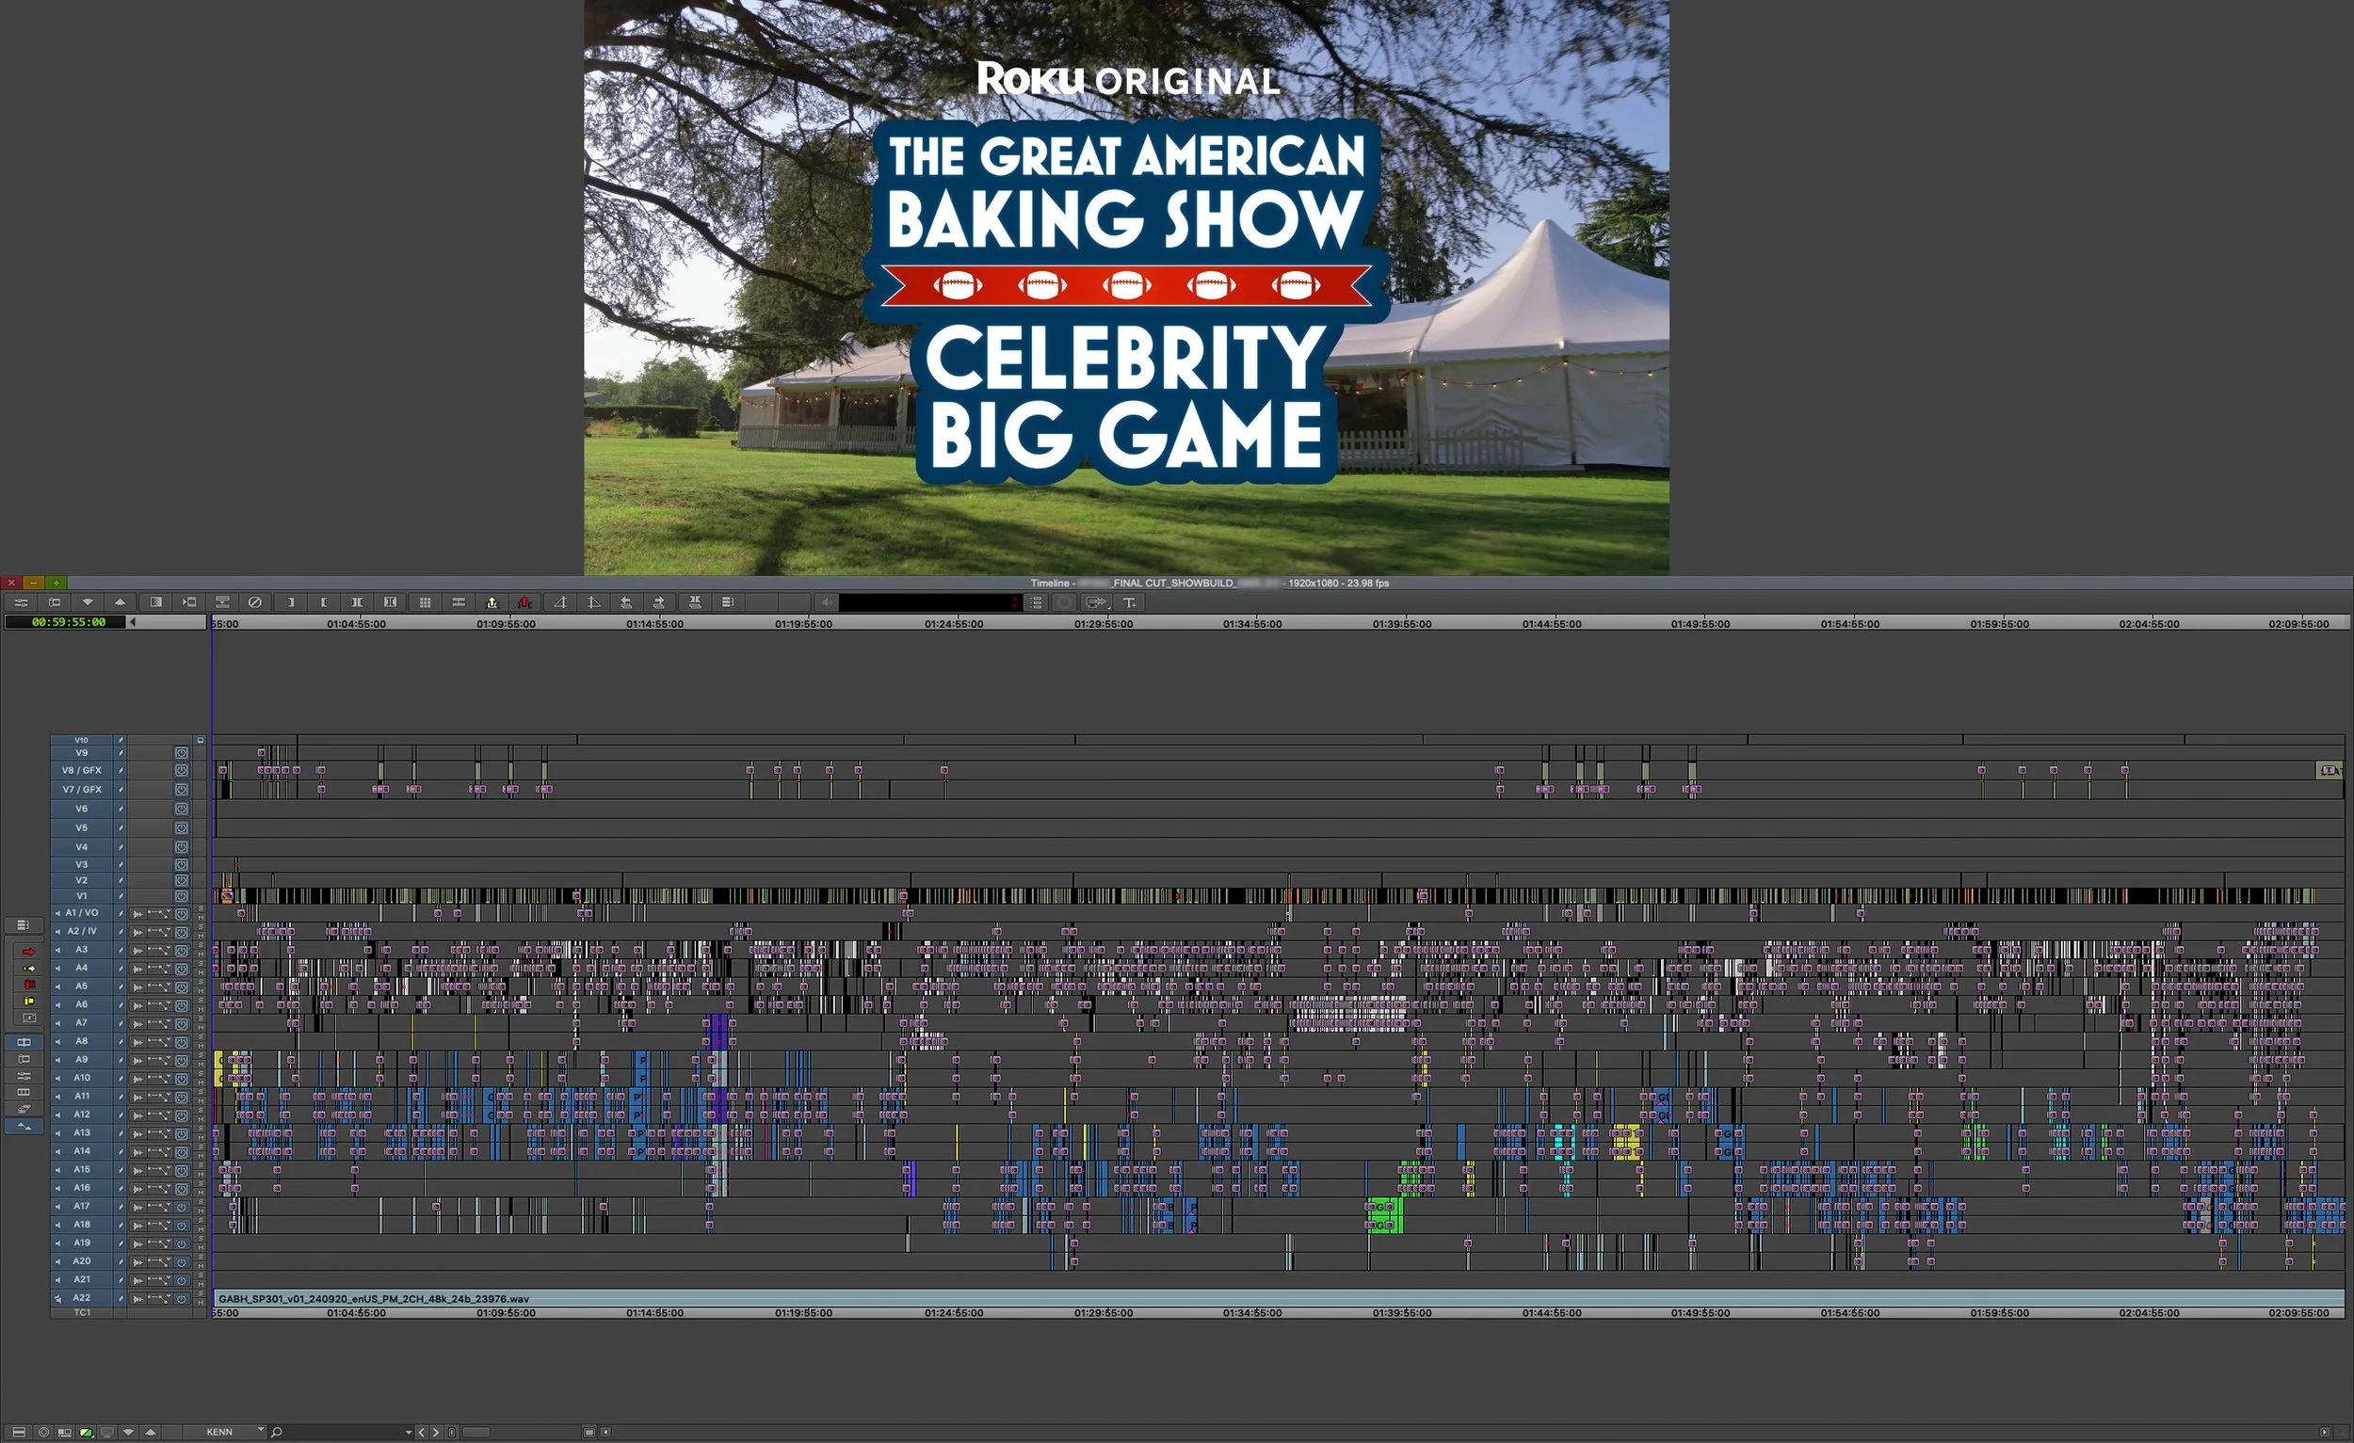
Task: Click the search text field in the bottom bar
Action: tap(344, 1433)
